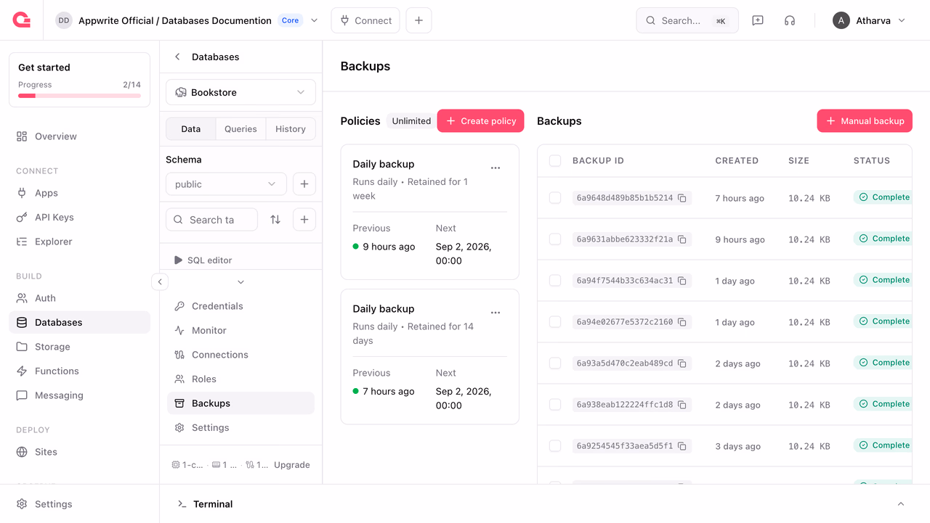Screen dimensions: 930x523
Task: Open options for 1-week retention policy
Action: pyautogui.click(x=496, y=168)
